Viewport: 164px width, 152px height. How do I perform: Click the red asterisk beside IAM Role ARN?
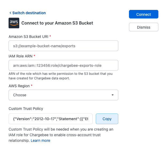click(x=34, y=56)
